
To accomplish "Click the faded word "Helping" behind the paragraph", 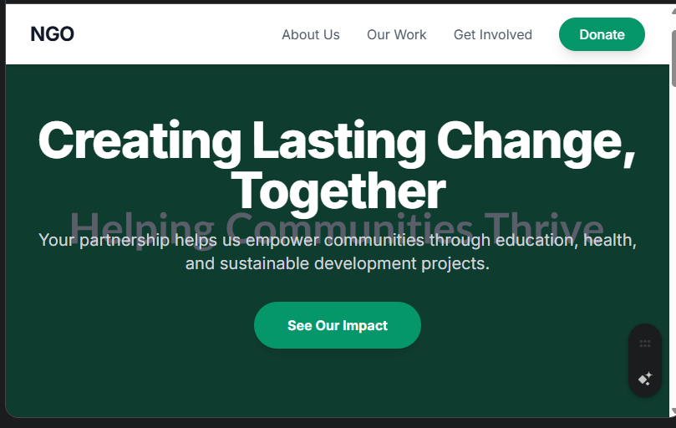I will point(142,224).
